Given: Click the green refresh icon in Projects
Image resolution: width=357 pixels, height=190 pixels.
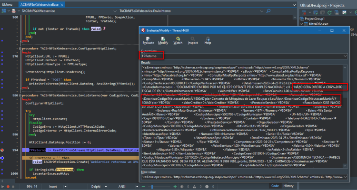Looking at the screenshot, I should coord(329,12).
